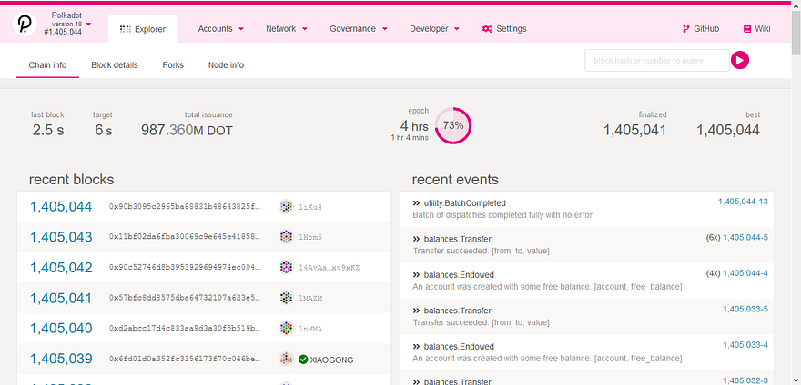Select hash 0x90b3095c2965ba88831b48643825f…

click(185, 206)
